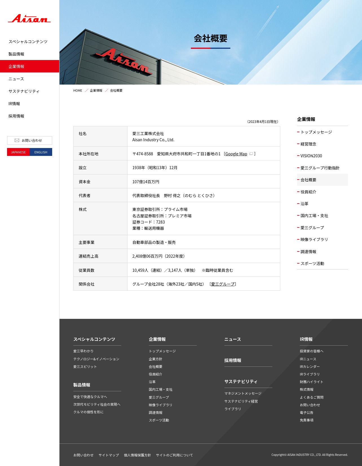
Task: Open footer 電子公告 link
Action: [307, 413]
